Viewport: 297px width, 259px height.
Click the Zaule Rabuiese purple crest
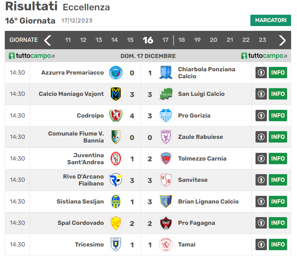pos(166,137)
